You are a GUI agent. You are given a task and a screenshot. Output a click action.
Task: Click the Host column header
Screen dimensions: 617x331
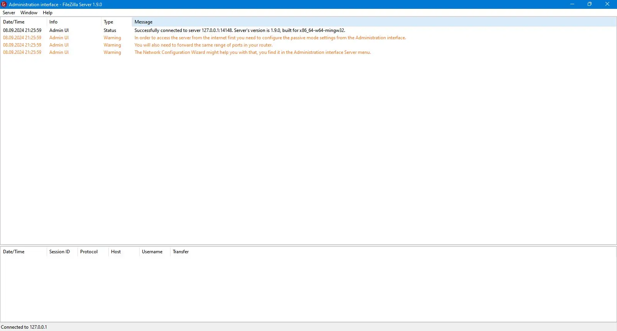[123, 252]
